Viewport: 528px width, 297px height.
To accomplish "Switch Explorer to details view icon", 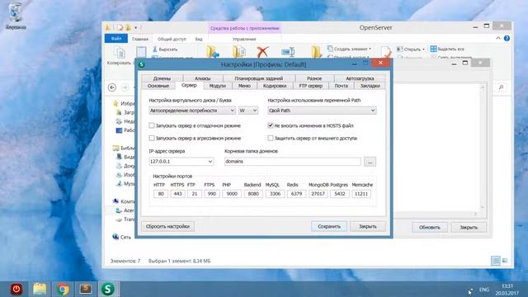I will point(496,261).
